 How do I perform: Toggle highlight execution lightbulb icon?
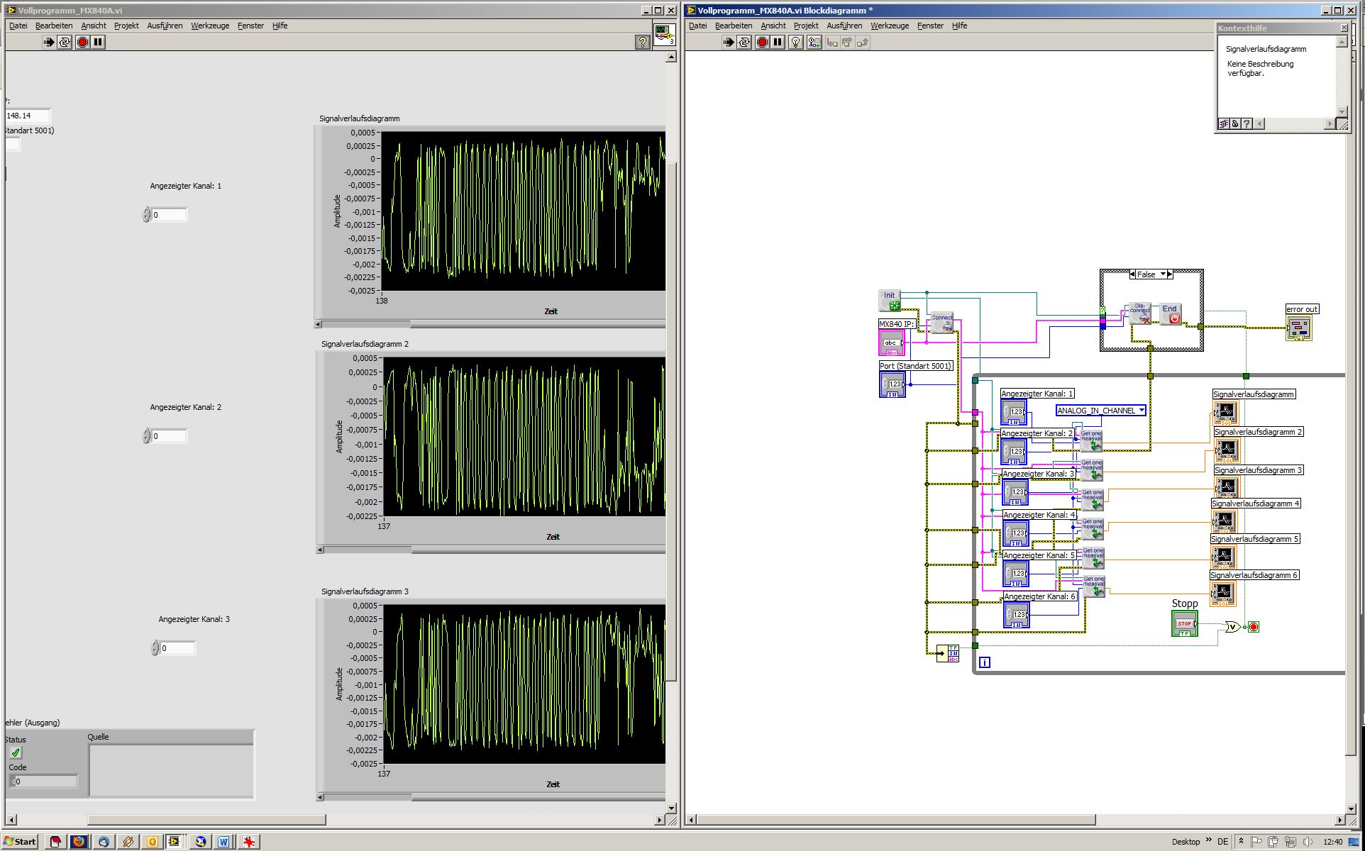click(x=795, y=43)
